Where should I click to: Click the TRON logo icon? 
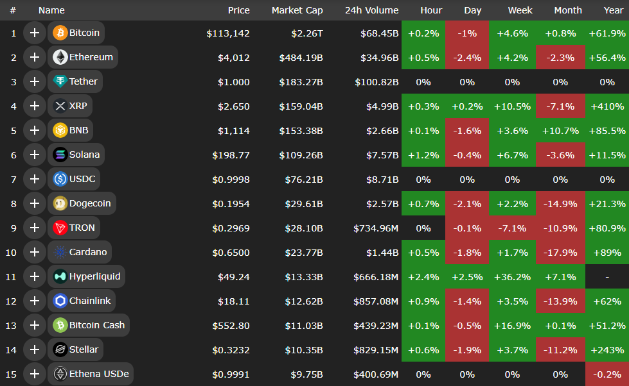60,228
